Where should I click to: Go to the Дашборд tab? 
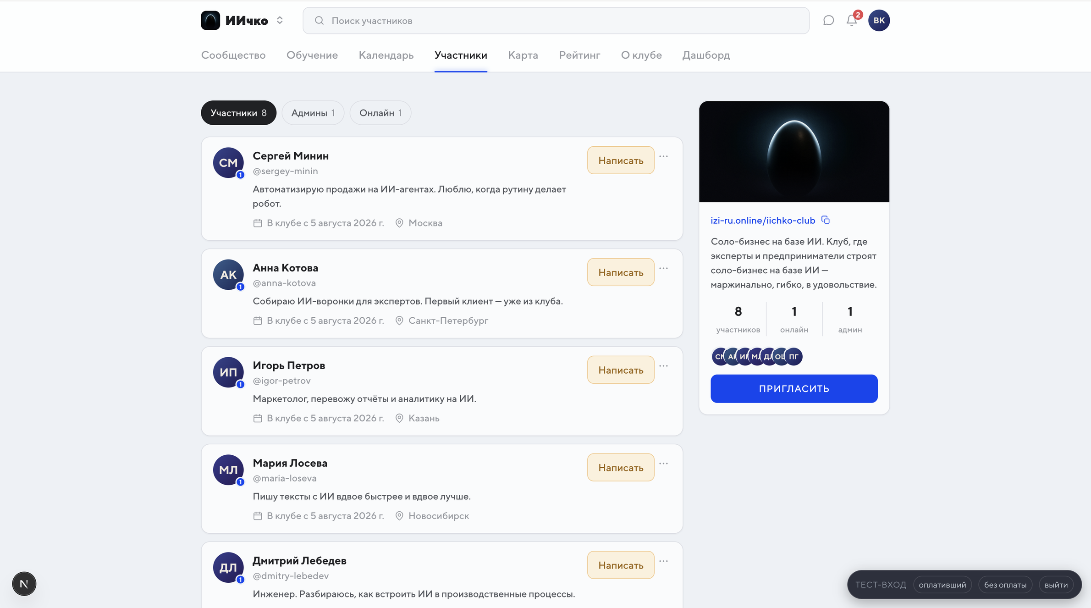(x=706, y=55)
